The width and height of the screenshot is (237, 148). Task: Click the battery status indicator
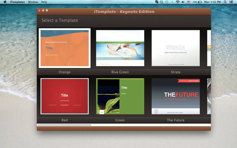coord(198,2)
